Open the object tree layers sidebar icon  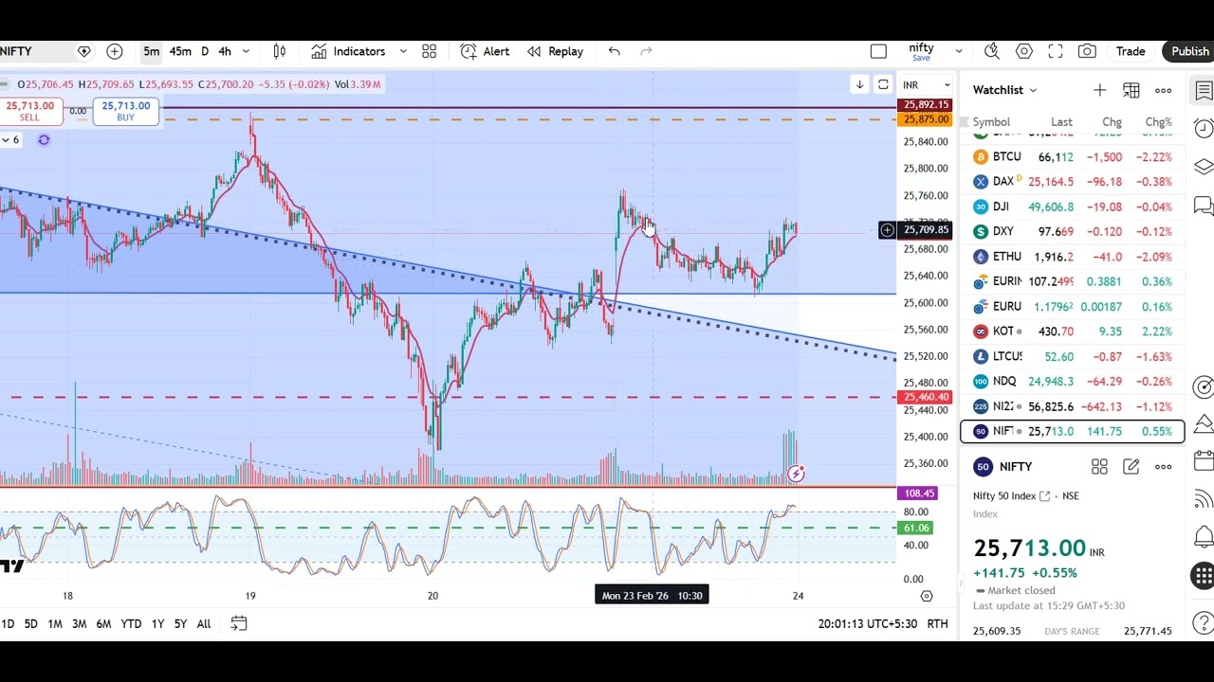tap(1204, 167)
